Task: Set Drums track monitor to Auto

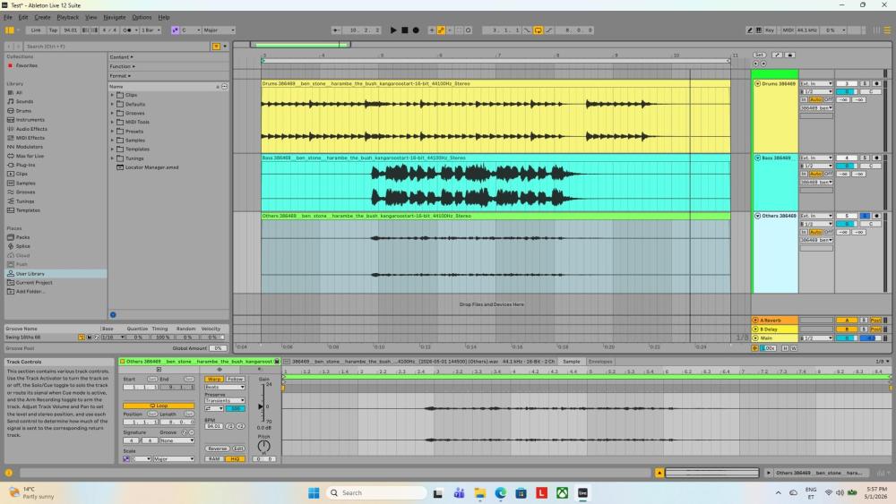Action: (815, 99)
